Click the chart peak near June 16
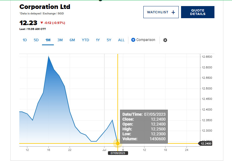Screen dimensions: 232x161 (48, 57)
